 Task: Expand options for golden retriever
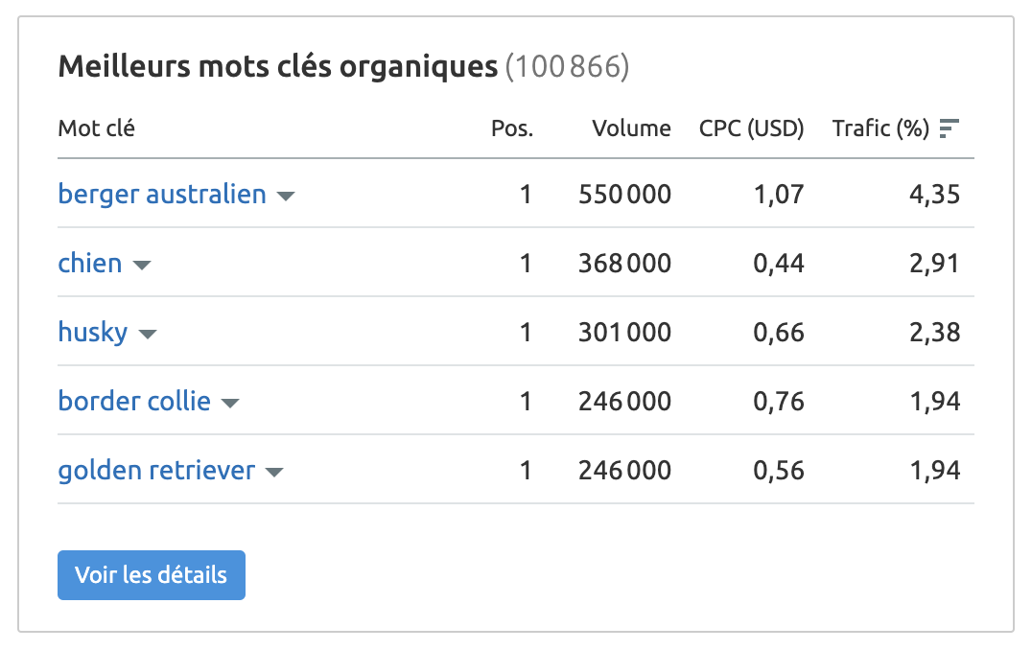click(274, 471)
